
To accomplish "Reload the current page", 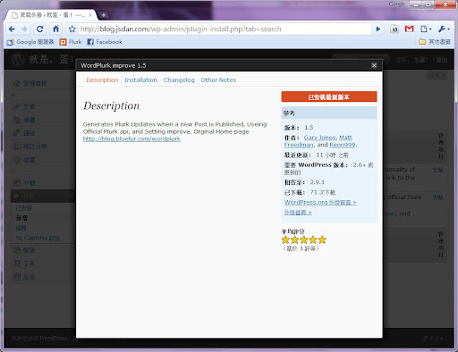I will click(x=39, y=29).
